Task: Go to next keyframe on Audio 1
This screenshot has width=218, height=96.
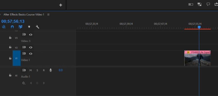Action: click(x=44, y=83)
